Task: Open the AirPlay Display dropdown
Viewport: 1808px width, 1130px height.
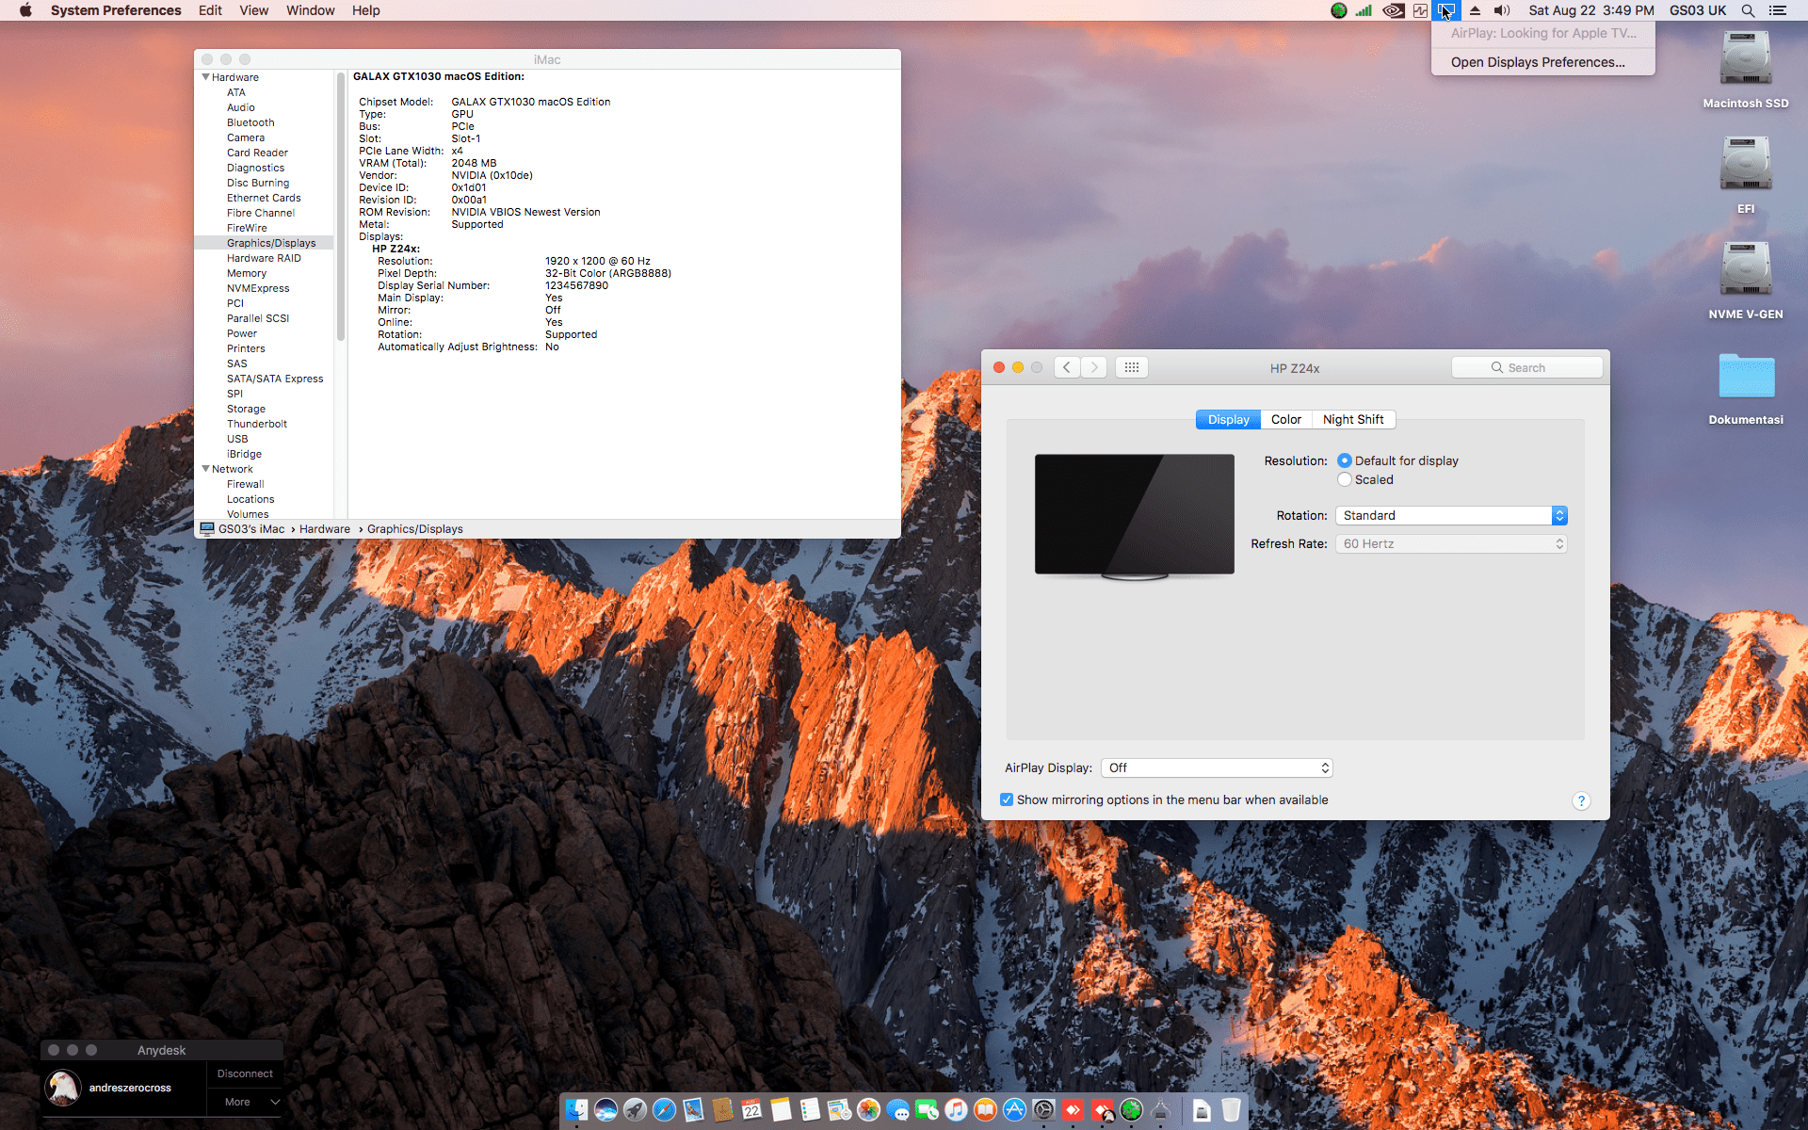Action: pos(1217,767)
